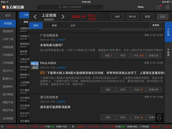Open 全球指数 in sidebar
The width and height of the screenshot is (172, 129).
(8, 118)
